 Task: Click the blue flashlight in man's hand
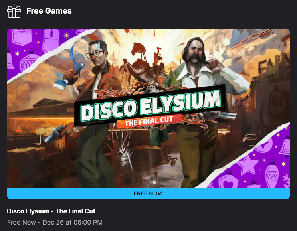coord(69,76)
